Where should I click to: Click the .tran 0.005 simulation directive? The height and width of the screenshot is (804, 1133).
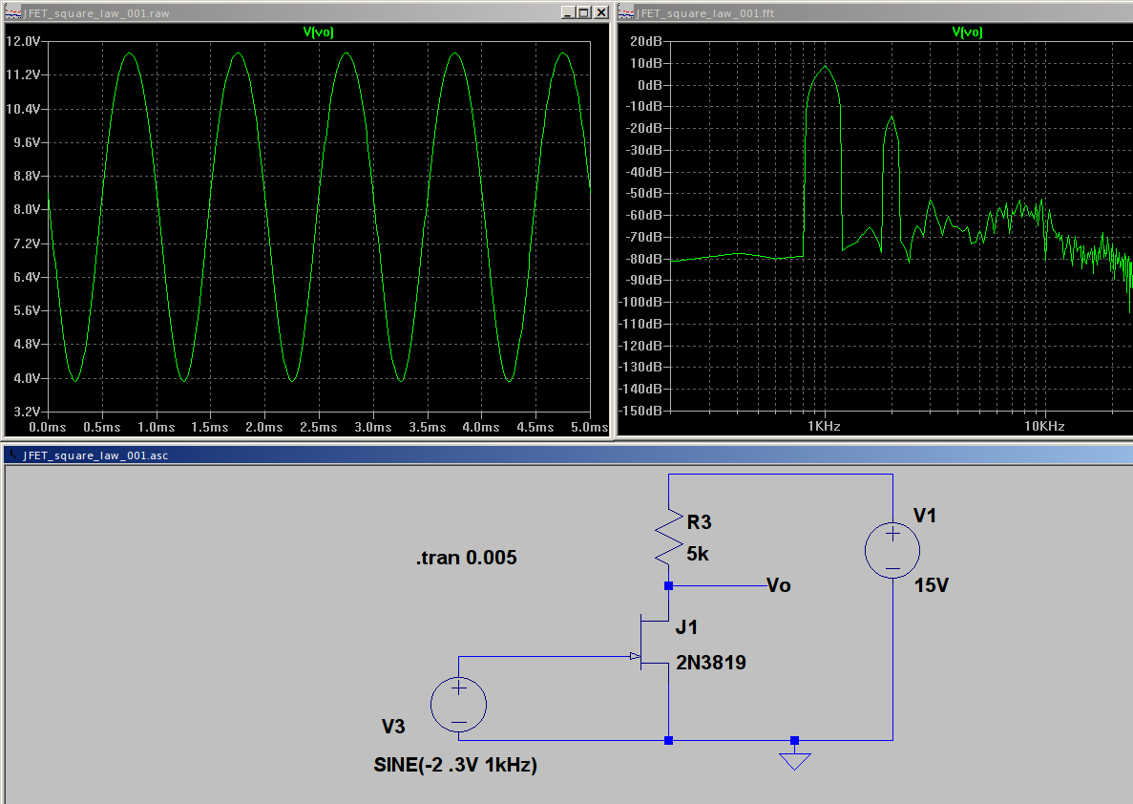click(466, 558)
